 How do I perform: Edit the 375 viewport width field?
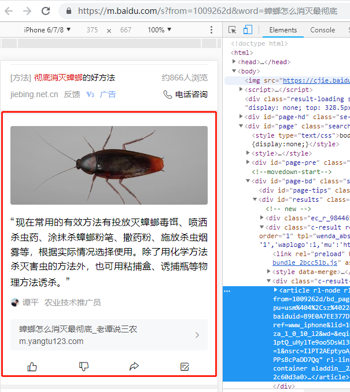(92, 30)
